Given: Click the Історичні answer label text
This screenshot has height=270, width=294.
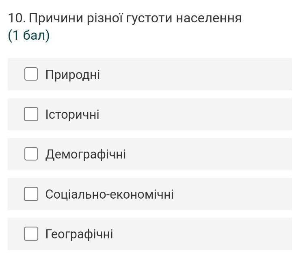Looking at the screenshot, I should (72, 114).
